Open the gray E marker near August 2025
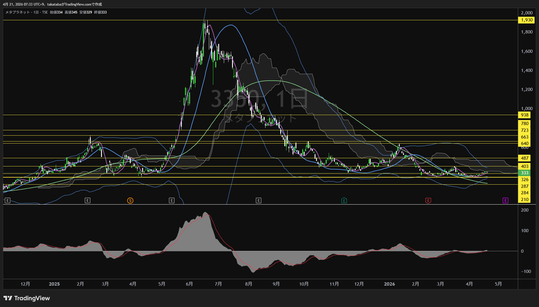539x307 pixels. pyautogui.click(x=258, y=200)
